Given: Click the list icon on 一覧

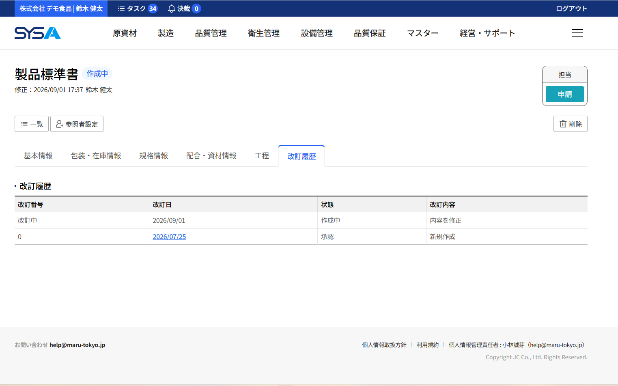Looking at the screenshot, I should [x=24, y=124].
